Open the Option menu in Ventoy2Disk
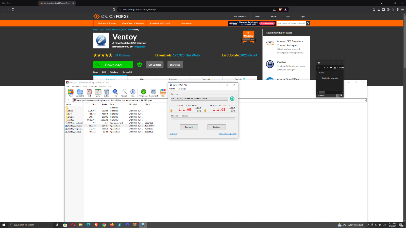Viewport: 406px width, 228px height. click(x=172, y=89)
